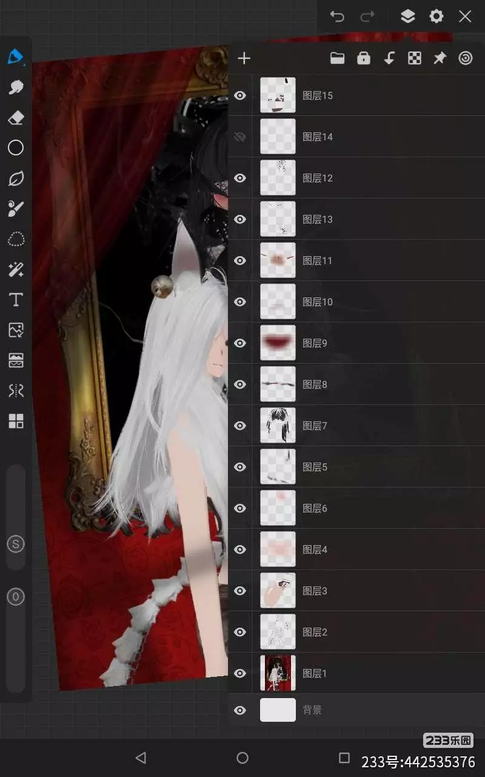Image resolution: width=485 pixels, height=777 pixels.
Task: Select the leaf liquify tool
Action: tap(16, 178)
